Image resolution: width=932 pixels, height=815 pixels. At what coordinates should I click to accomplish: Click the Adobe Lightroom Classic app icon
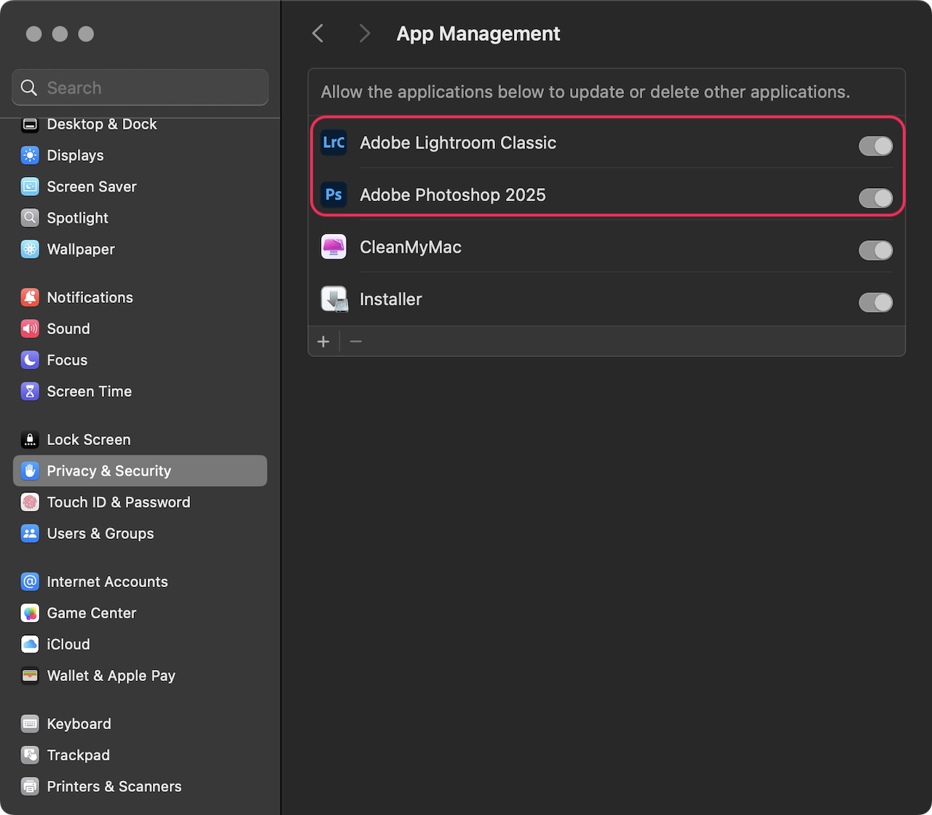coord(333,143)
